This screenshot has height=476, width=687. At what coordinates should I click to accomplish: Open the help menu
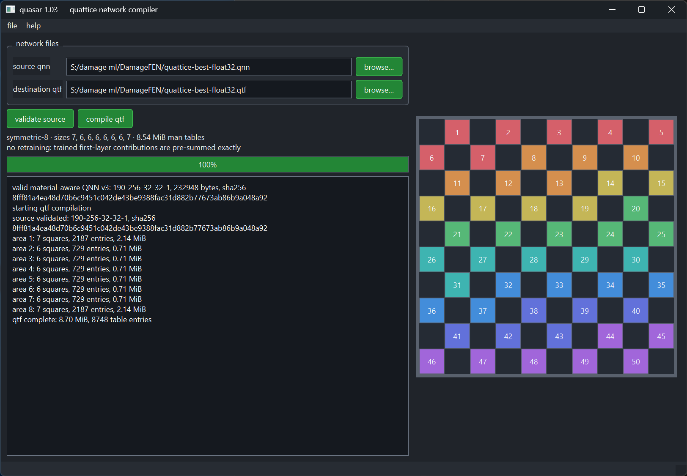coord(33,26)
